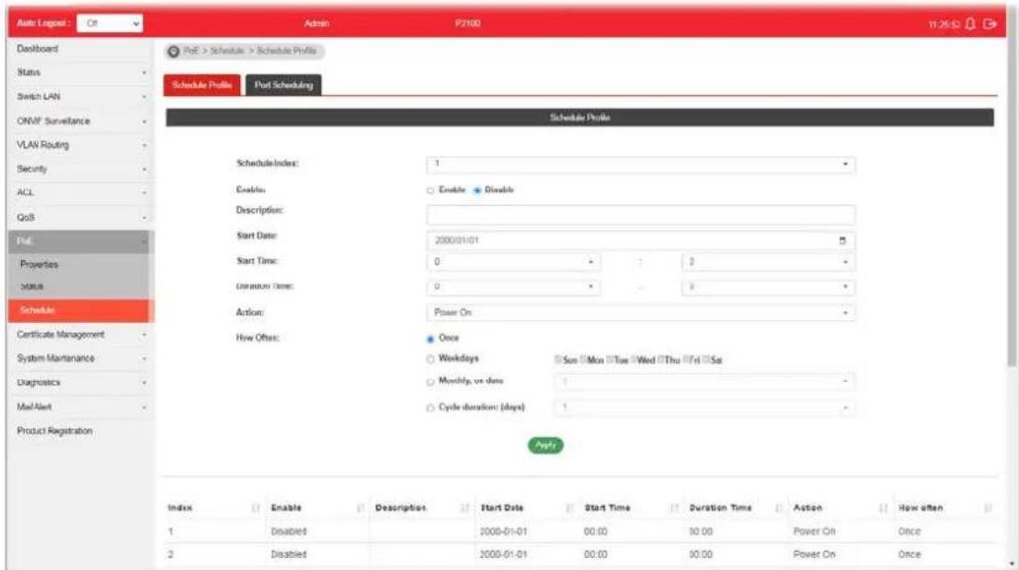Choose Cycle duration (days) option
Screen dimensions: 1019x570
coord(430,408)
